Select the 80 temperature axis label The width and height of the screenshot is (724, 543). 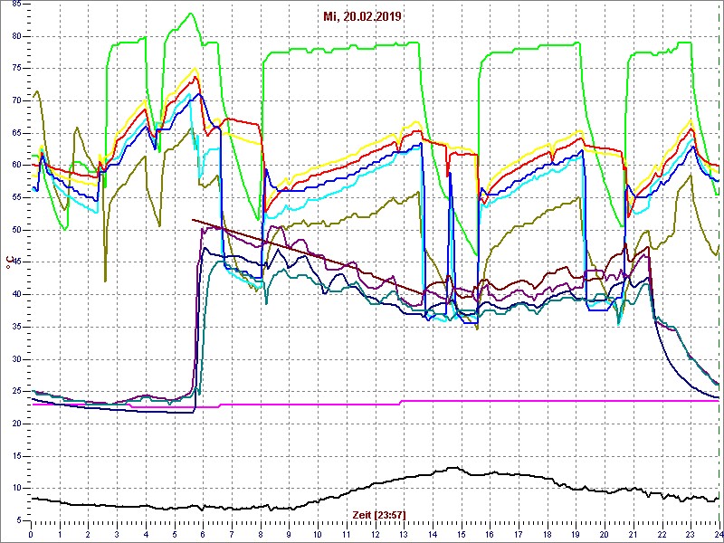(16, 36)
